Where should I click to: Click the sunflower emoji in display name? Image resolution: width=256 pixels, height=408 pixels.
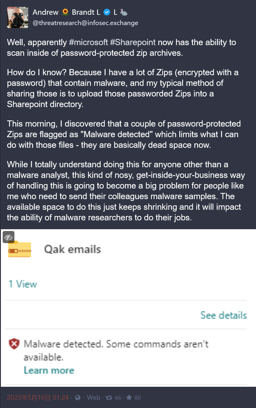65,12
